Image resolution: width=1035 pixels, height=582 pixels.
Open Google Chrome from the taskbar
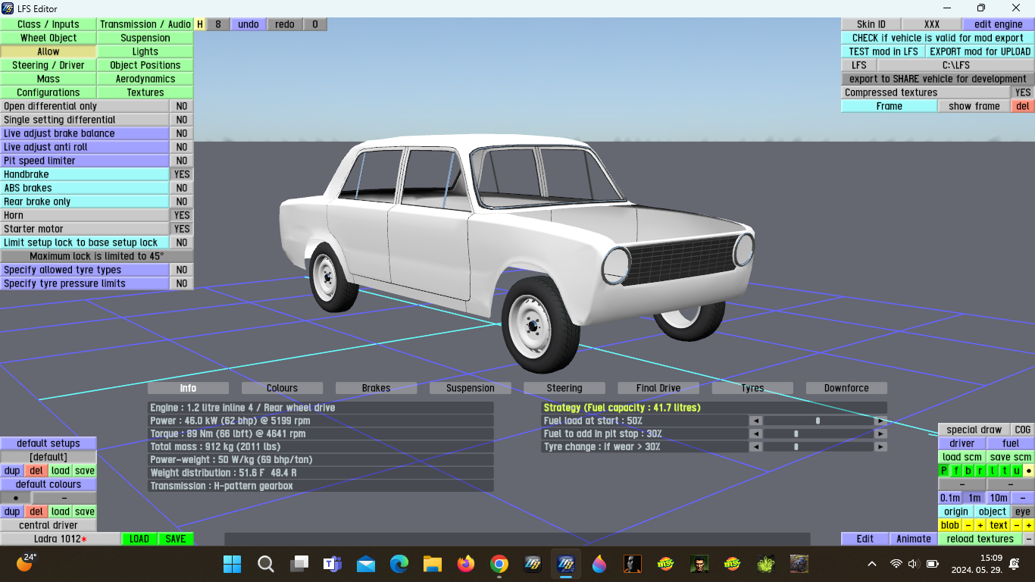point(499,564)
